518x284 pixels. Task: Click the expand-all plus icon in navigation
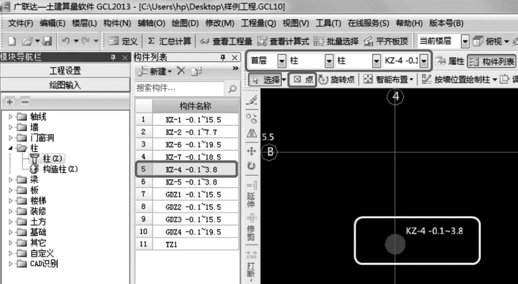(x=10, y=101)
